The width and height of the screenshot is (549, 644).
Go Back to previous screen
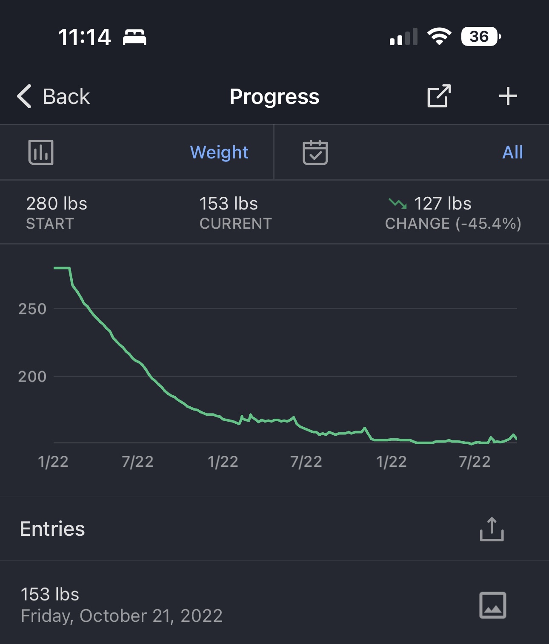pyautogui.click(x=66, y=97)
